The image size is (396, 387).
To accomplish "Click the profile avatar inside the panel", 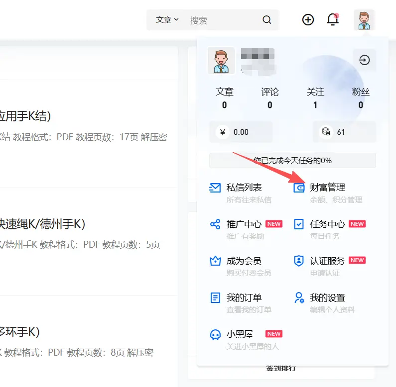I will (x=221, y=61).
